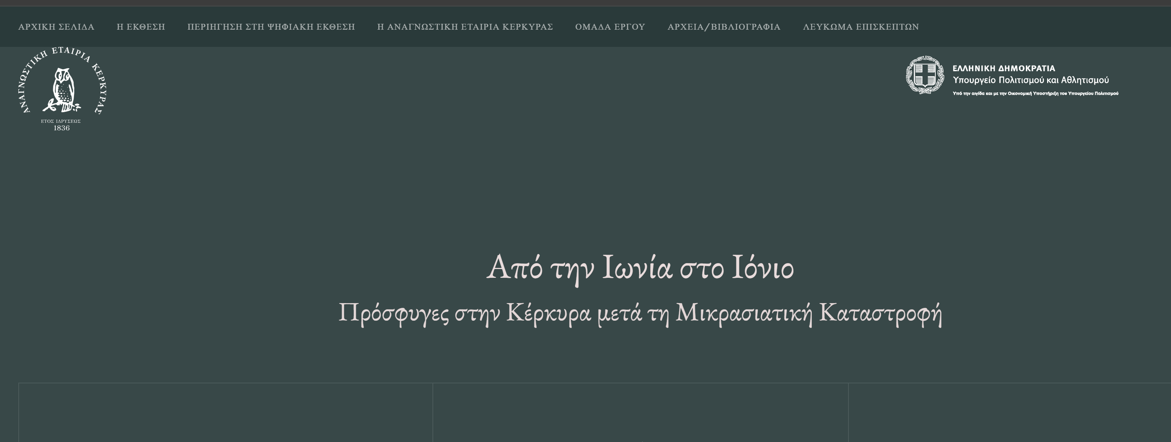
Task: Click the left empty content panel
Action: point(225,412)
